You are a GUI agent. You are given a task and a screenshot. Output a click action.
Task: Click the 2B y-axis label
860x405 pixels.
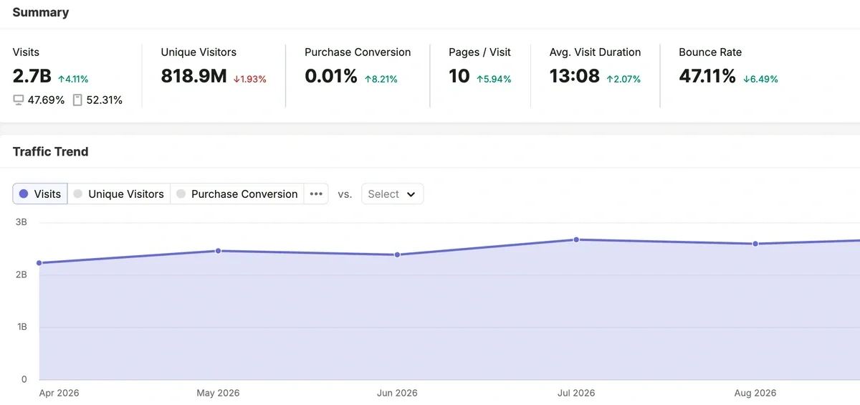pos(21,275)
